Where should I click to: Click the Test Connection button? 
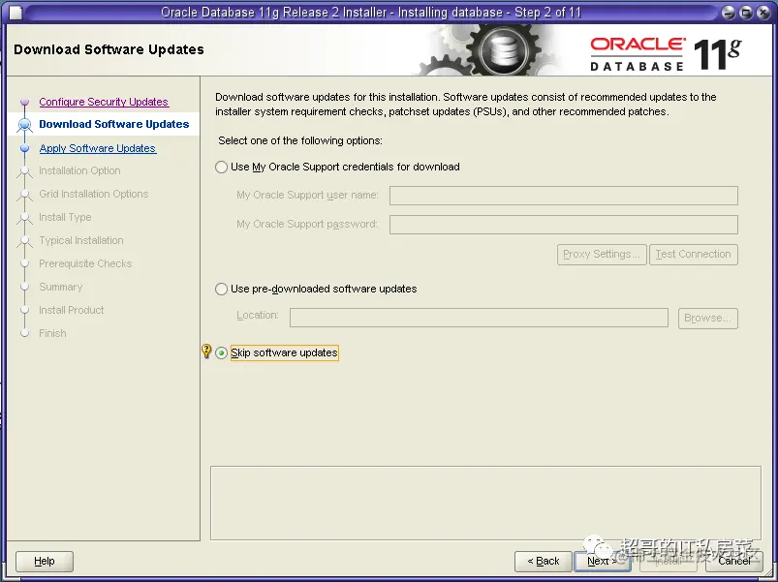pyautogui.click(x=693, y=255)
